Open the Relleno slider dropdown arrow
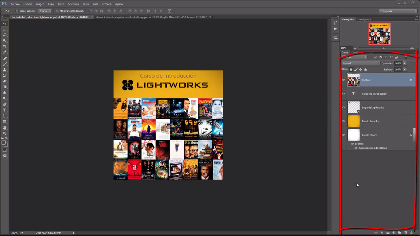420x236 pixels. pos(405,69)
